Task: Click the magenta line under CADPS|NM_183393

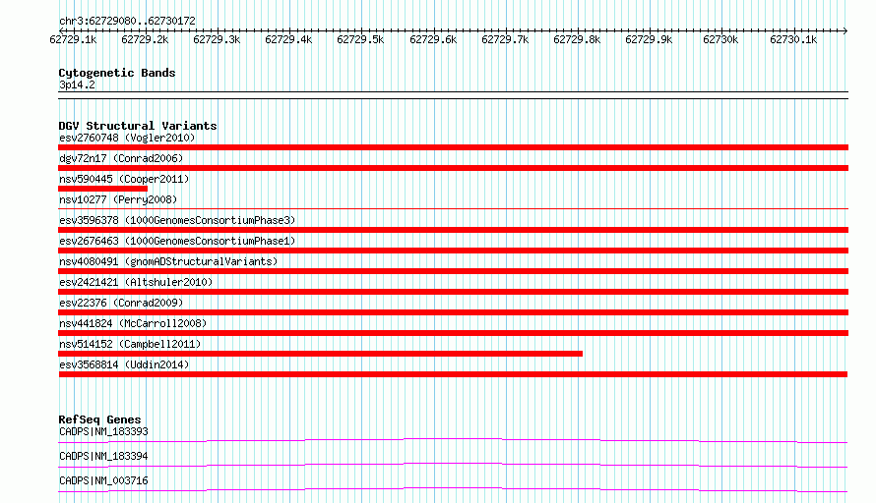Action: (x=453, y=440)
